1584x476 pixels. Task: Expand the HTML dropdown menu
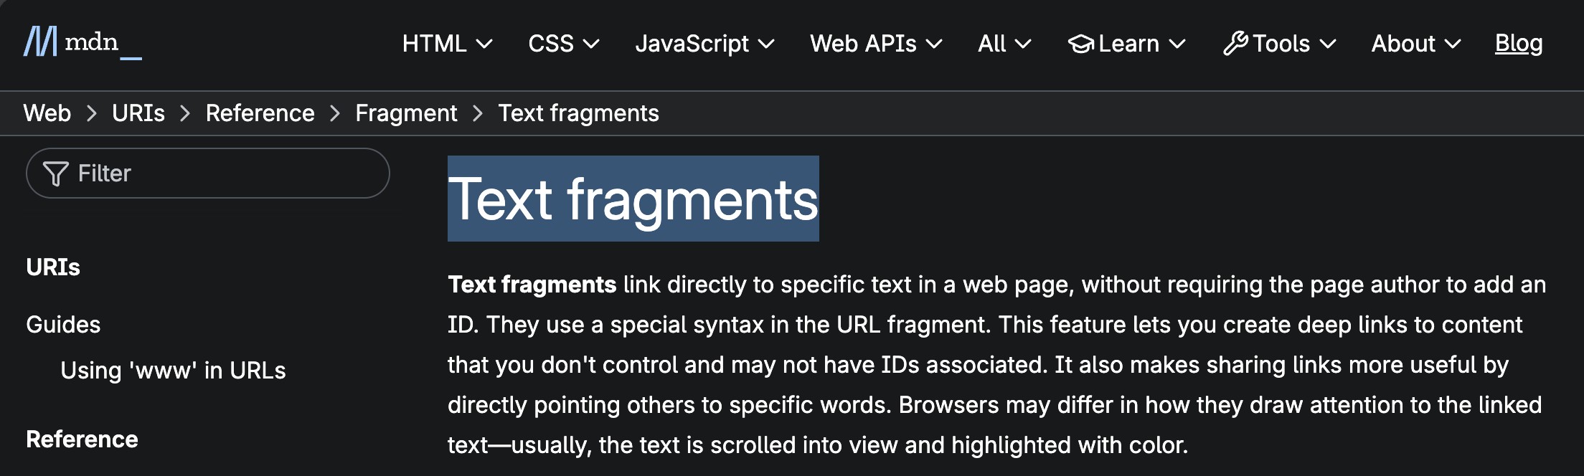point(447,44)
